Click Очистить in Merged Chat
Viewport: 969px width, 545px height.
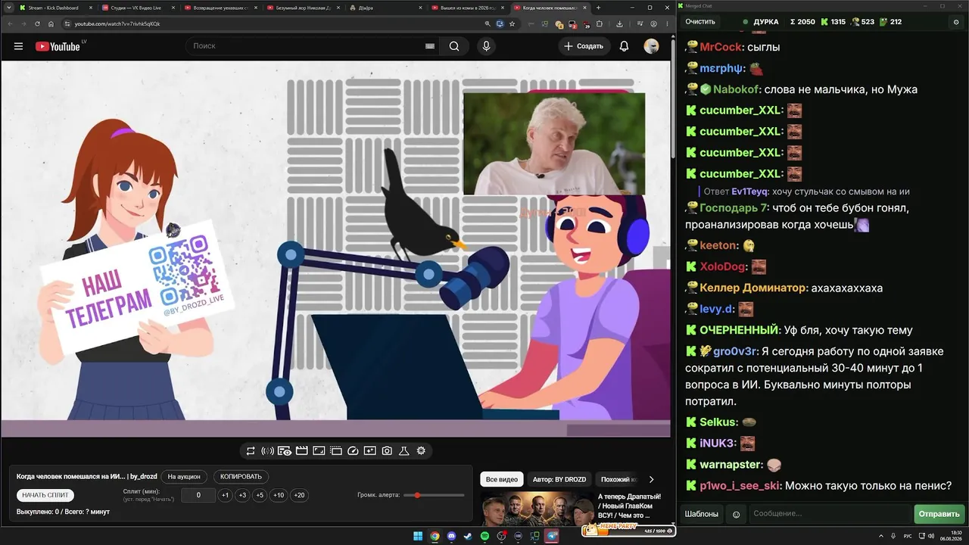[700, 22]
